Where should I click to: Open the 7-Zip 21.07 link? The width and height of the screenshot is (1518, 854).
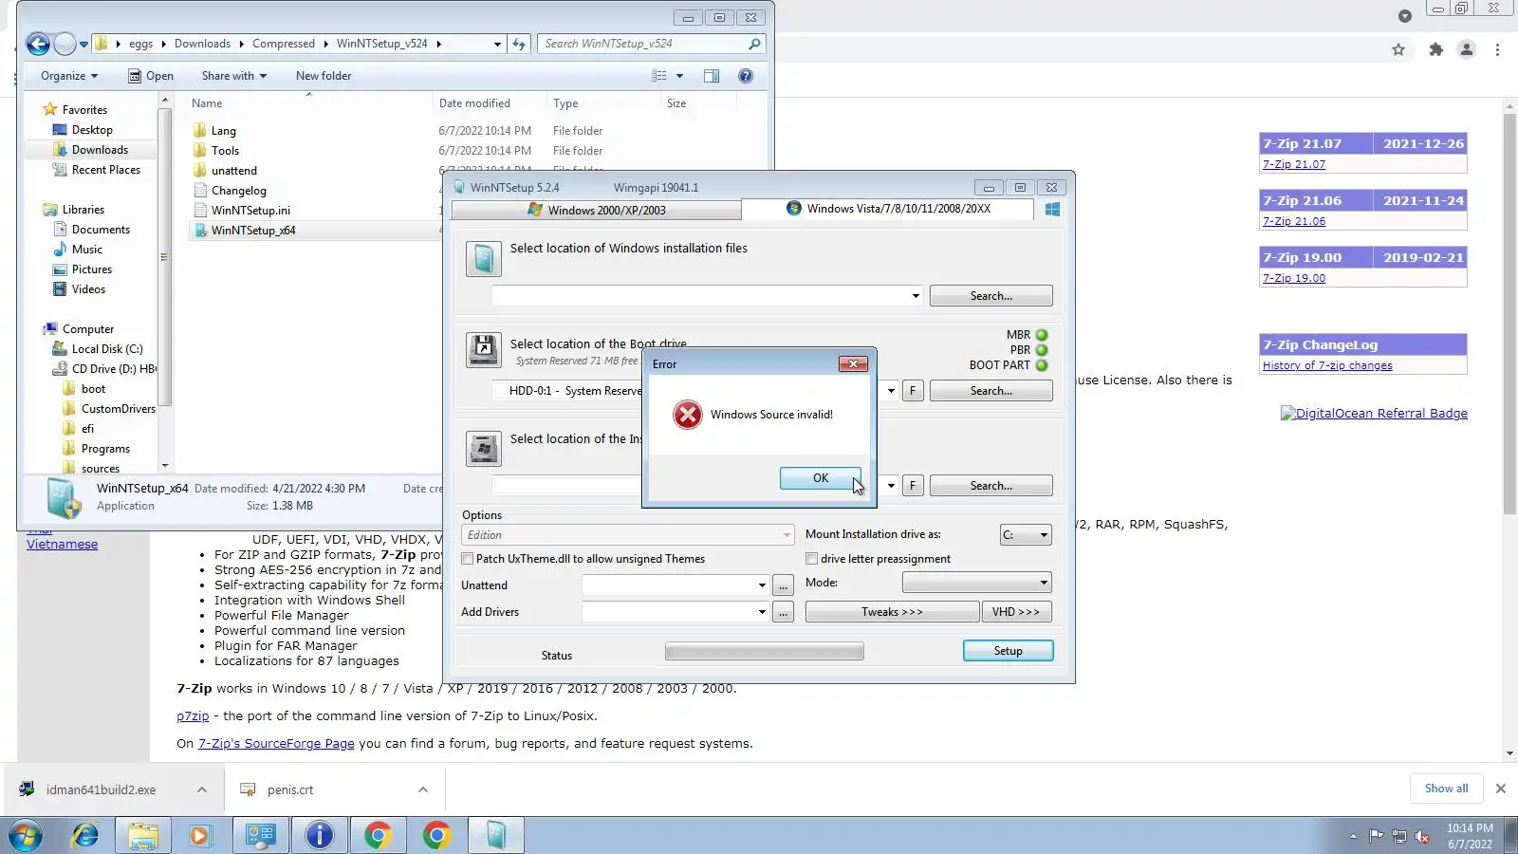(x=1294, y=164)
